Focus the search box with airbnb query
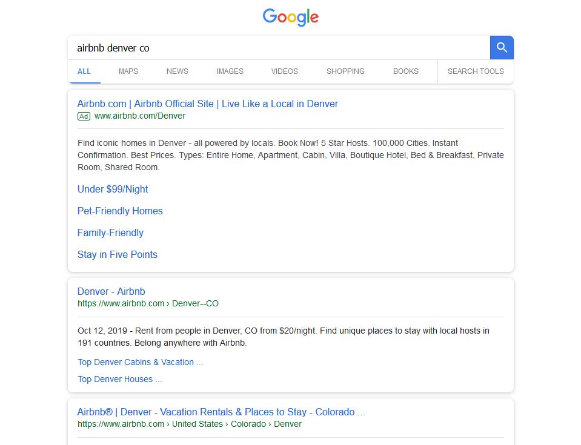Image resolution: width=581 pixels, height=445 pixels. (279, 48)
